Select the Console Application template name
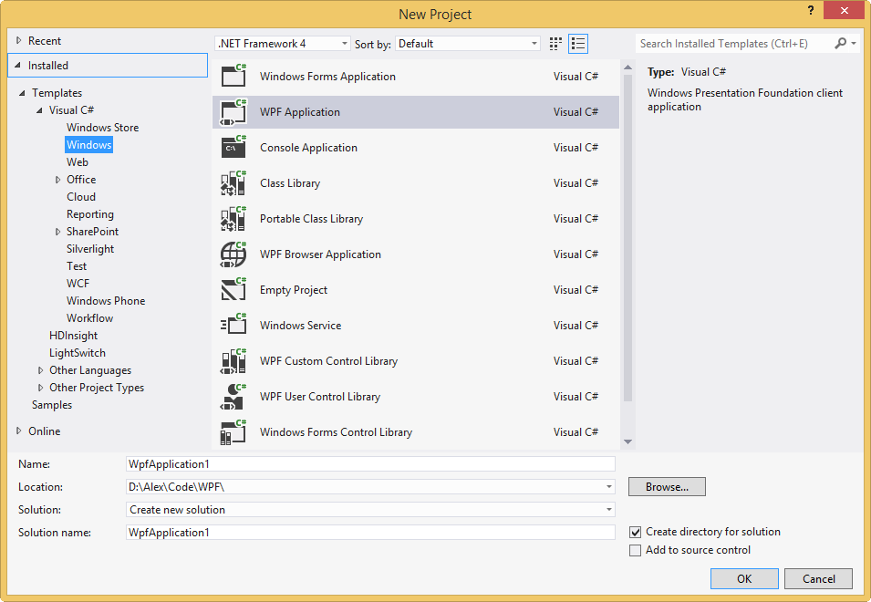 click(308, 148)
